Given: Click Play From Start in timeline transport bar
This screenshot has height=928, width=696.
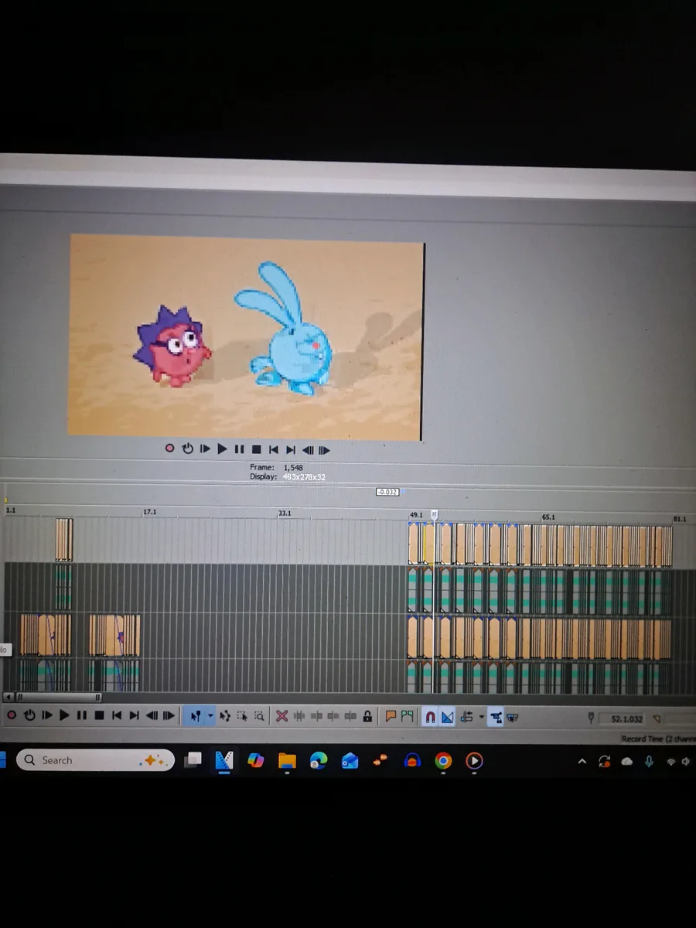Looking at the screenshot, I should [x=47, y=715].
